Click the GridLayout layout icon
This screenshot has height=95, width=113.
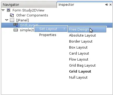tap(16, 25)
